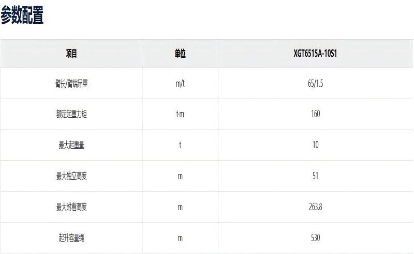This screenshot has width=414, height=254.
Task: Click the XGT6515A-10S1 model header
Action: tap(315, 54)
